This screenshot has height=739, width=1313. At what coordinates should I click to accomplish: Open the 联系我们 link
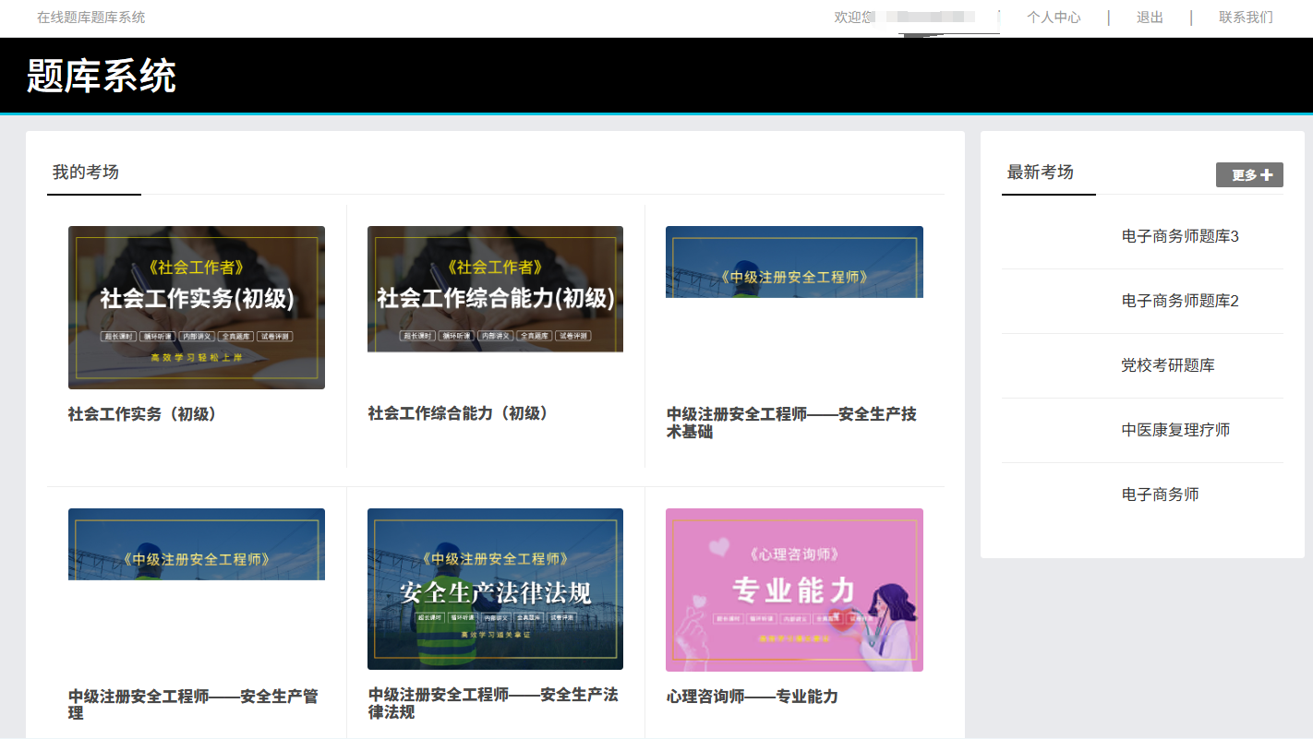[x=1246, y=18]
